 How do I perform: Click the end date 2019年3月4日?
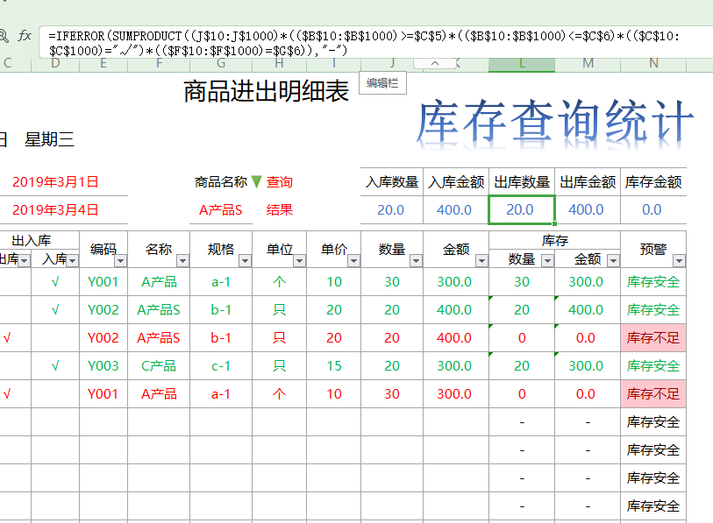(55, 210)
